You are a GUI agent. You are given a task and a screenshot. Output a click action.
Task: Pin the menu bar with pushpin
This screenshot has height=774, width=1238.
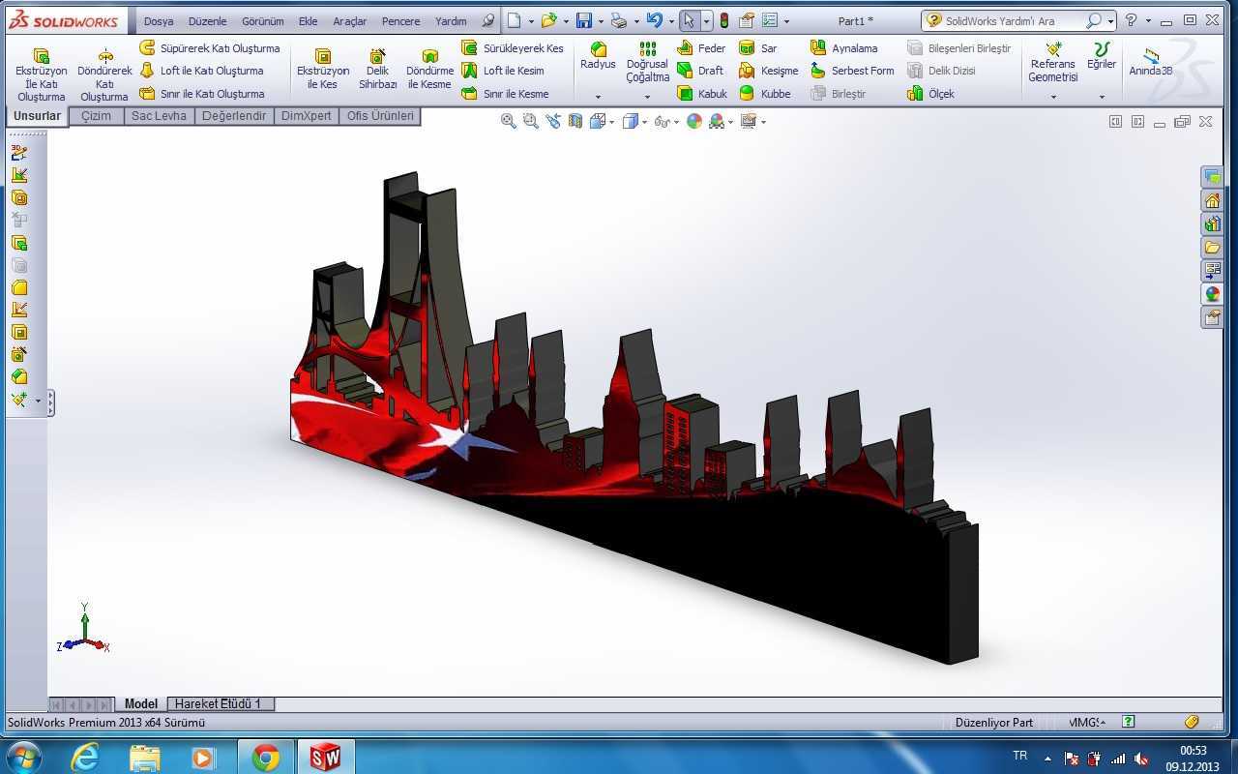[488, 20]
